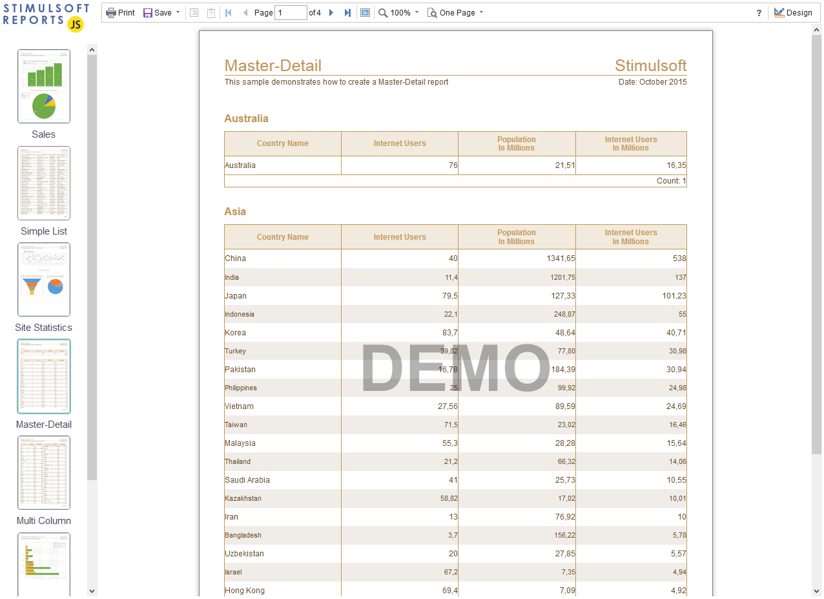Open the Save dropdown menu

[161, 13]
